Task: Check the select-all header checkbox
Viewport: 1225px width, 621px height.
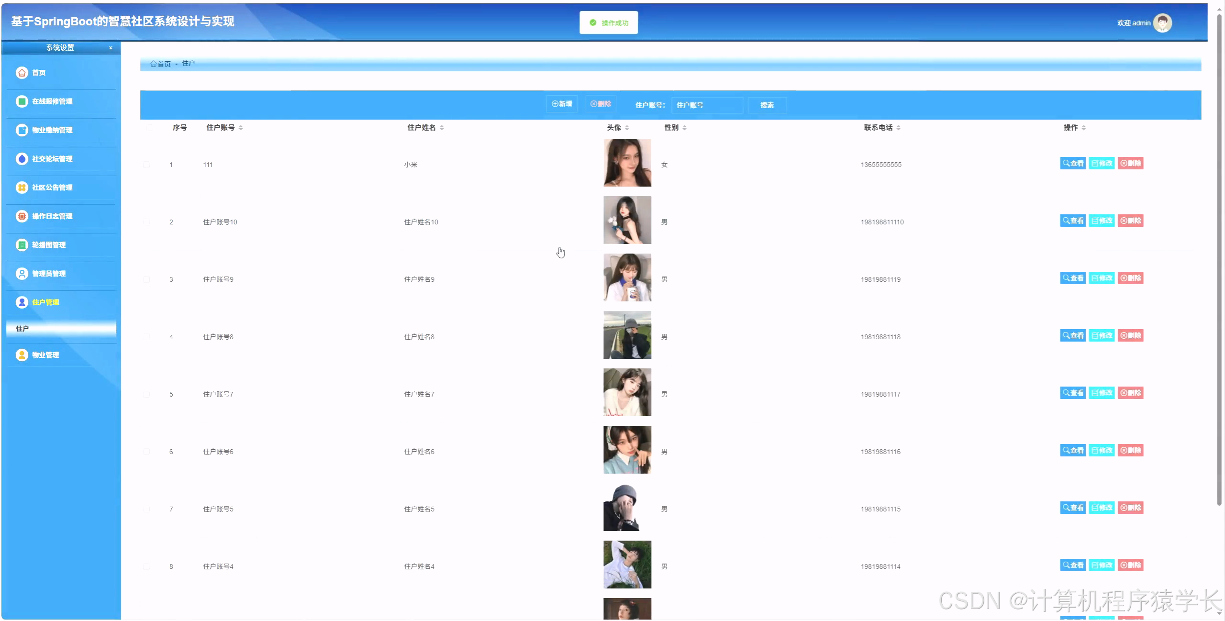Action: [x=150, y=128]
